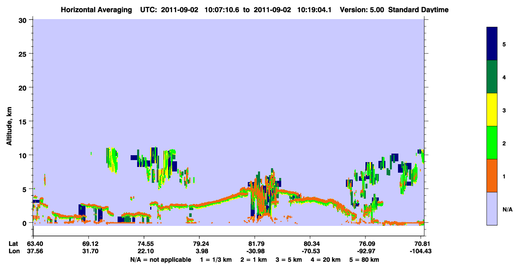The image size is (529, 271).
Task: Click the dark blue color bar segment labeled 5
Action: (x=492, y=44)
